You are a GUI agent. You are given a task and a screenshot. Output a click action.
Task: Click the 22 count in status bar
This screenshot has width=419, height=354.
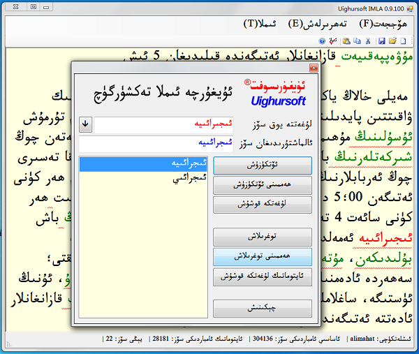point(109,339)
